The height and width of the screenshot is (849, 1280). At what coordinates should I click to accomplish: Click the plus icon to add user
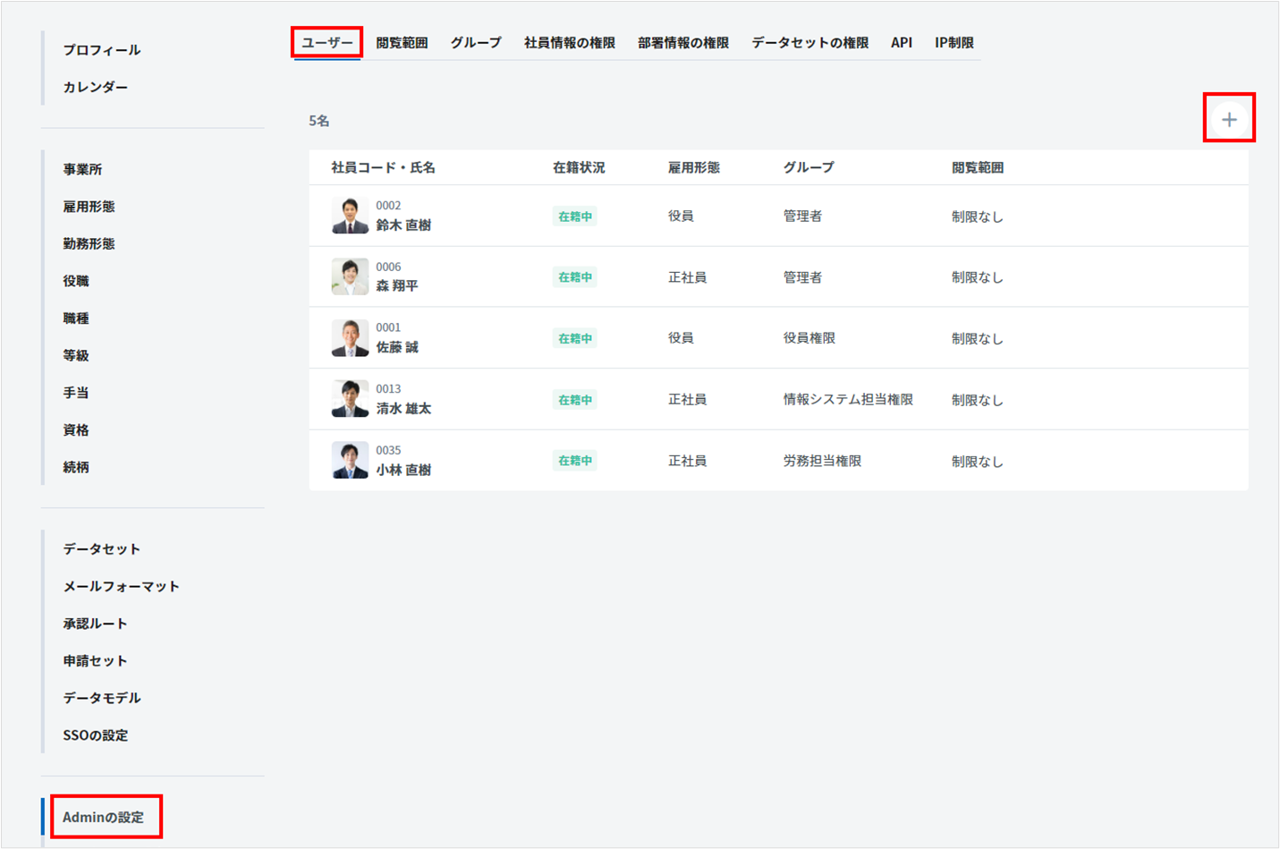click(x=1229, y=119)
